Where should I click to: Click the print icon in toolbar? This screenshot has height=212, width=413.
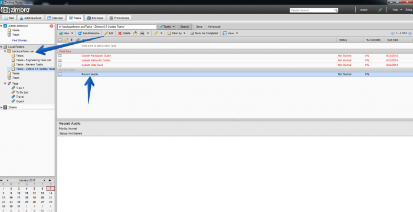click(x=142, y=34)
